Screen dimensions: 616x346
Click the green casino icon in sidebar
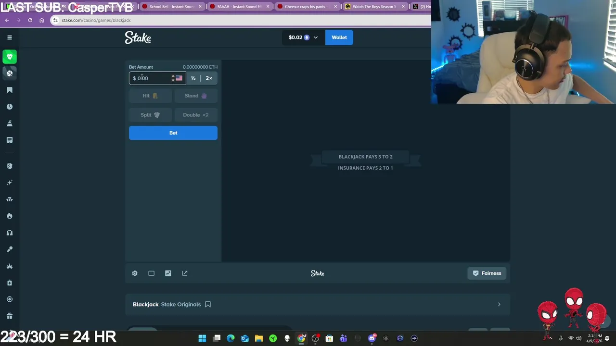(10, 57)
